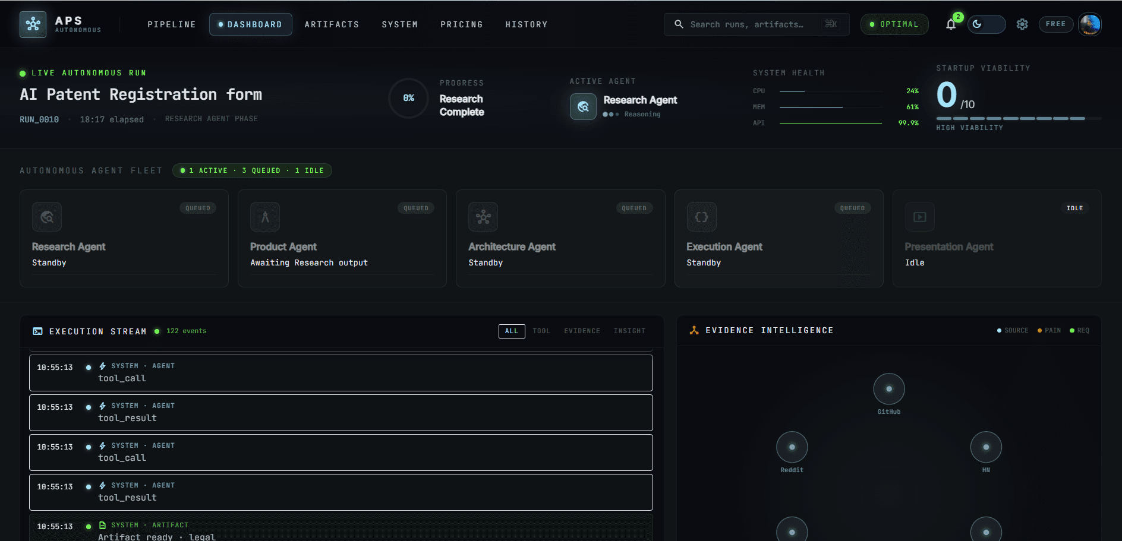Click the fleet status pill '1 ACTIVE'
The image size is (1122, 541).
(x=252, y=170)
